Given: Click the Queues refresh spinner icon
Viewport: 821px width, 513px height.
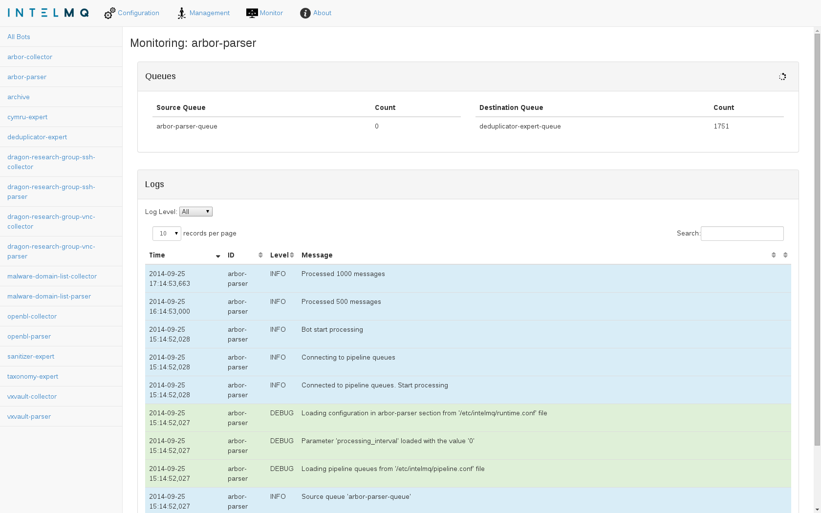Looking at the screenshot, I should 782,77.
